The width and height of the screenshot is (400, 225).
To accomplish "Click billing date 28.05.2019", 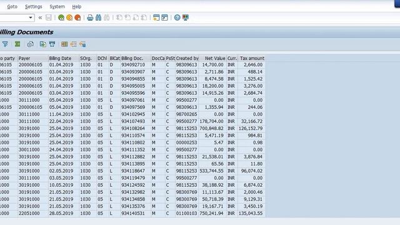I will [x=61, y=213].
